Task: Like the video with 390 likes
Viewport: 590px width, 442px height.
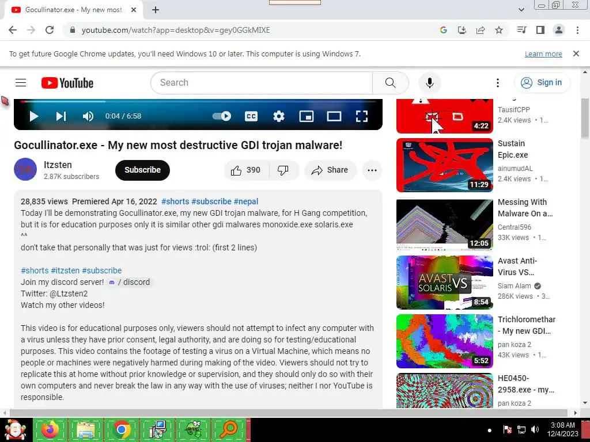Action: [x=247, y=170]
